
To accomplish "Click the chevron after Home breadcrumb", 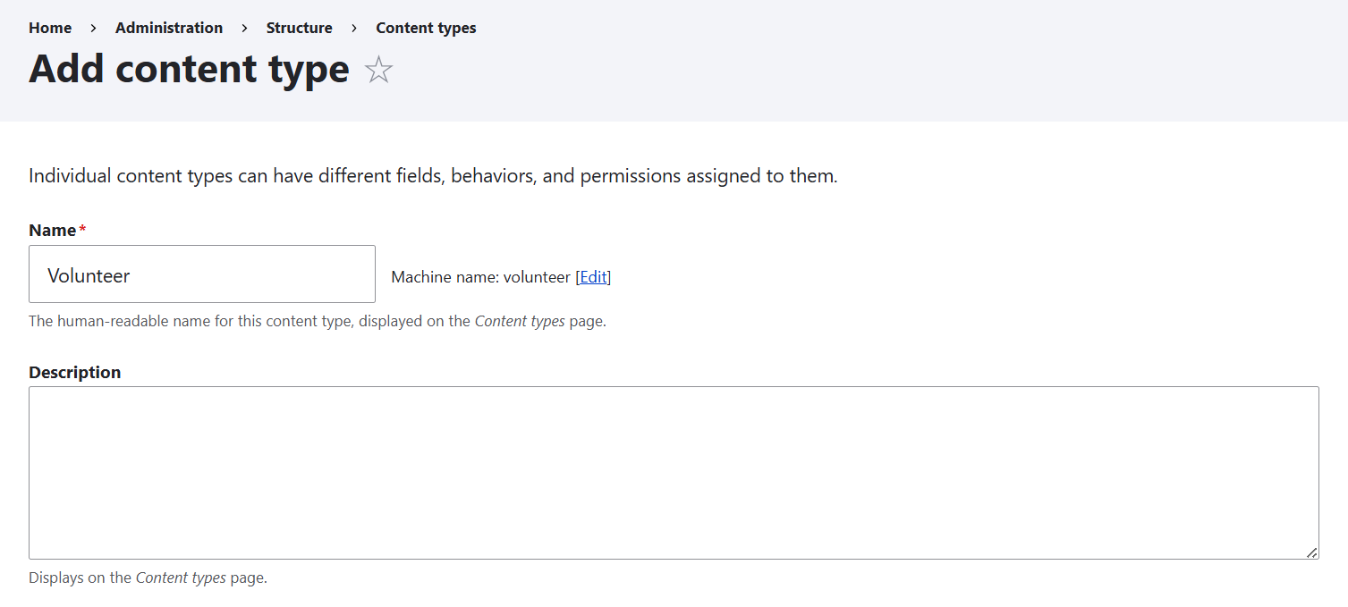I will (x=93, y=28).
